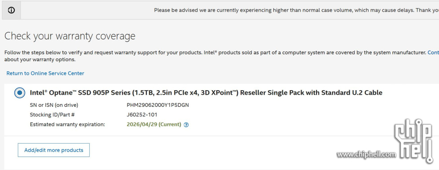Click the serial number PHM29062000Y1P5DGN
Viewport: 439px width, 170px height.
[x=158, y=105]
